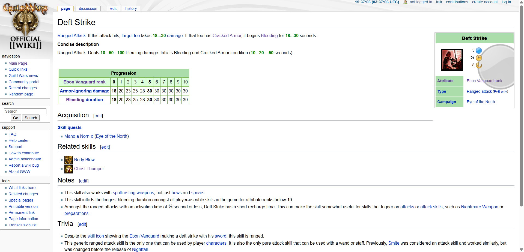This screenshot has height=252, width=524.
Task: Open the FAQ link
Action: coord(12,134)
